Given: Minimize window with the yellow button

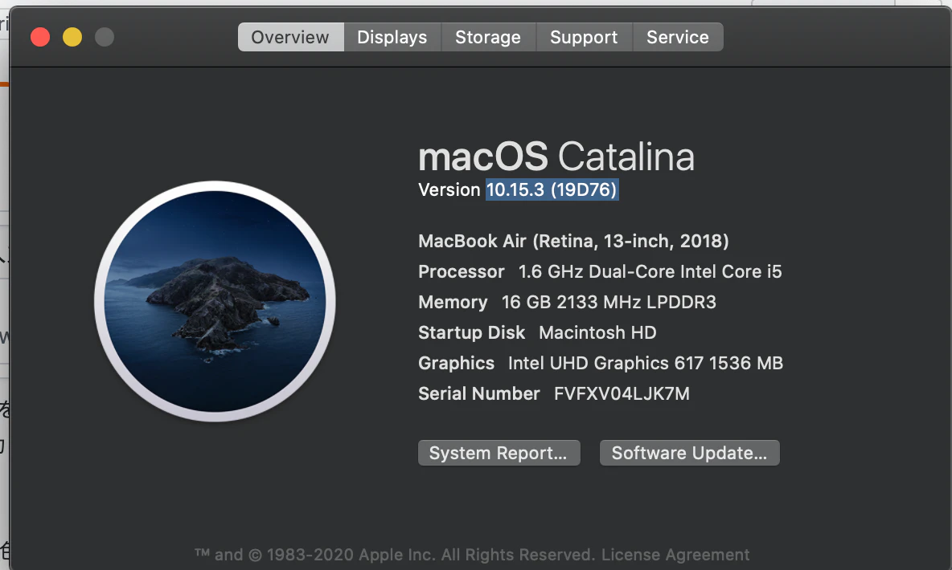Looking at the screenshot, I should [x=72, y=37].
